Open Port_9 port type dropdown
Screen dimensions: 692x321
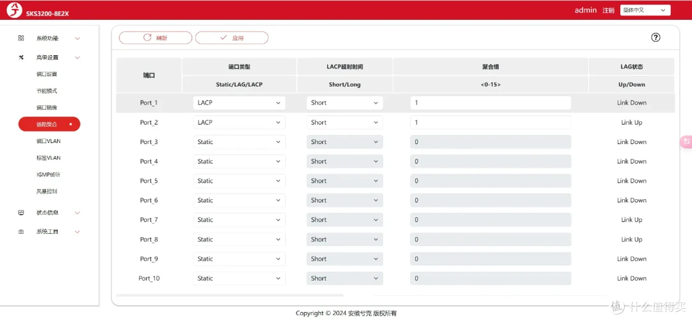(x=239, y=259)
